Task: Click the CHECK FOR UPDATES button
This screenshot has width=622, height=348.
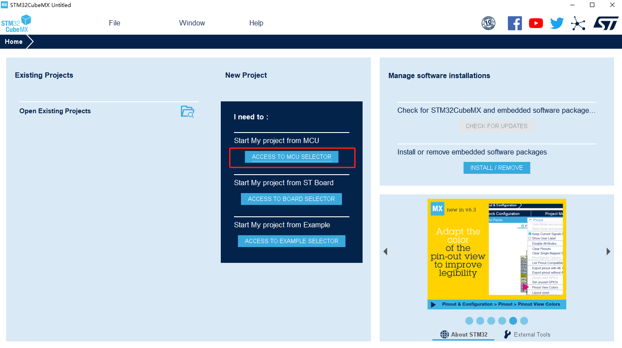Action: [x=496, y=126]
